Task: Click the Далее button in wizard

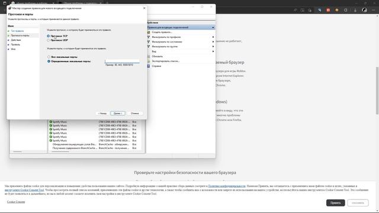Action: point(118,113)
